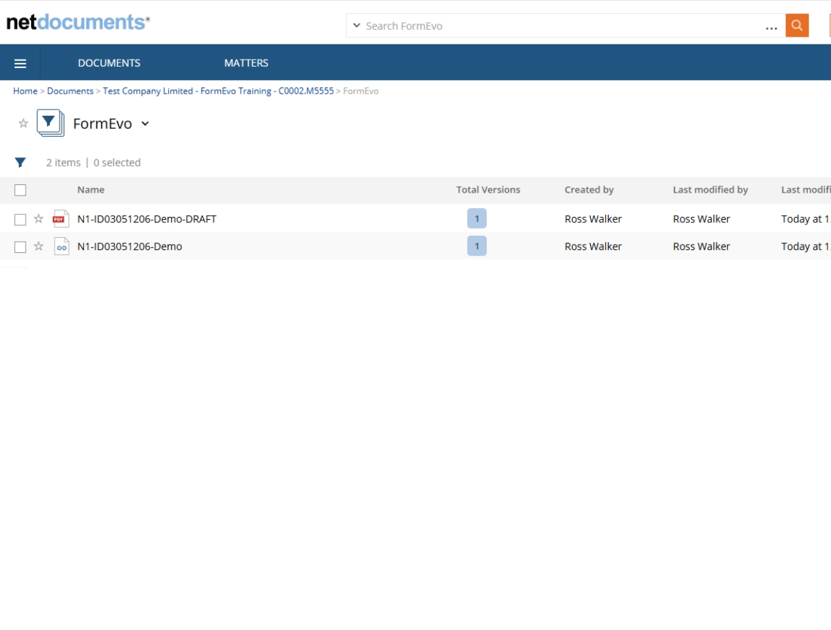Click Created by Ross Walker in N1-ID03051206-Demo row
This screenshot has height=630, width=831.
[593, 247]
